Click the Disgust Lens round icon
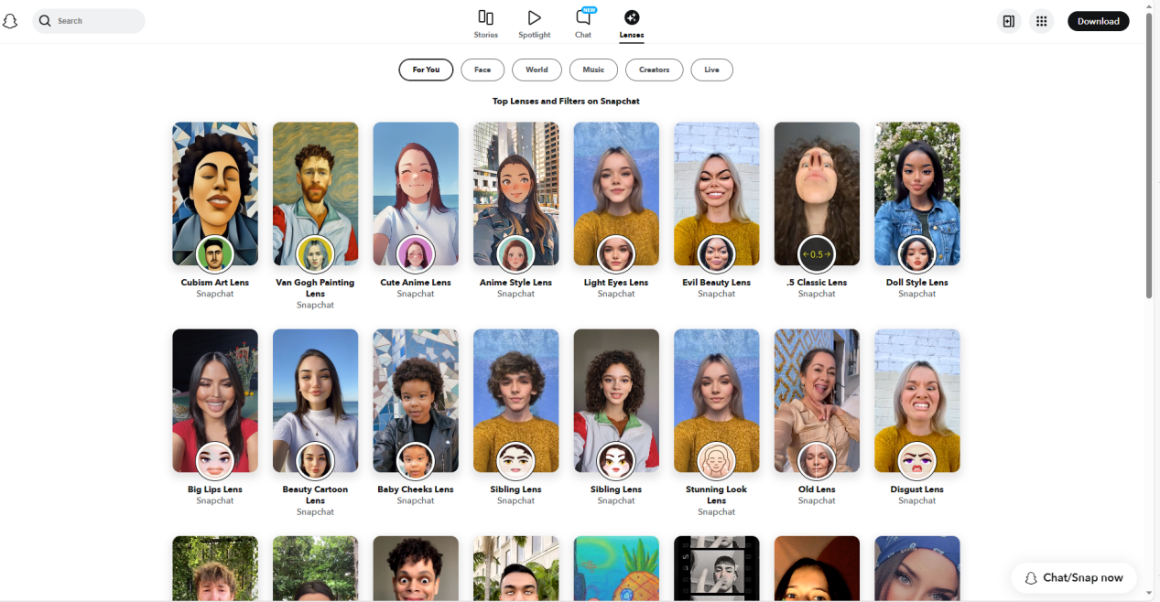This screenshot has height=602, width=1160. tap(916, 461)
